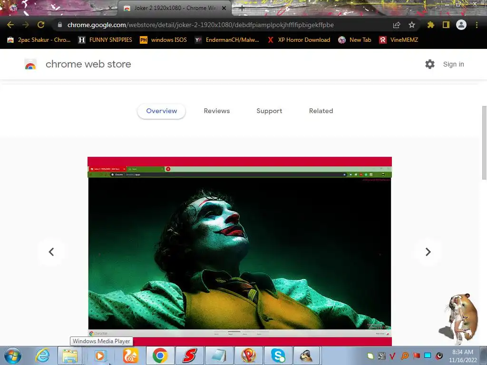Open the VineMEMZ bookmark
Image resolution: width=487 pixels, height=365 pixels.
tap(399, 40)
